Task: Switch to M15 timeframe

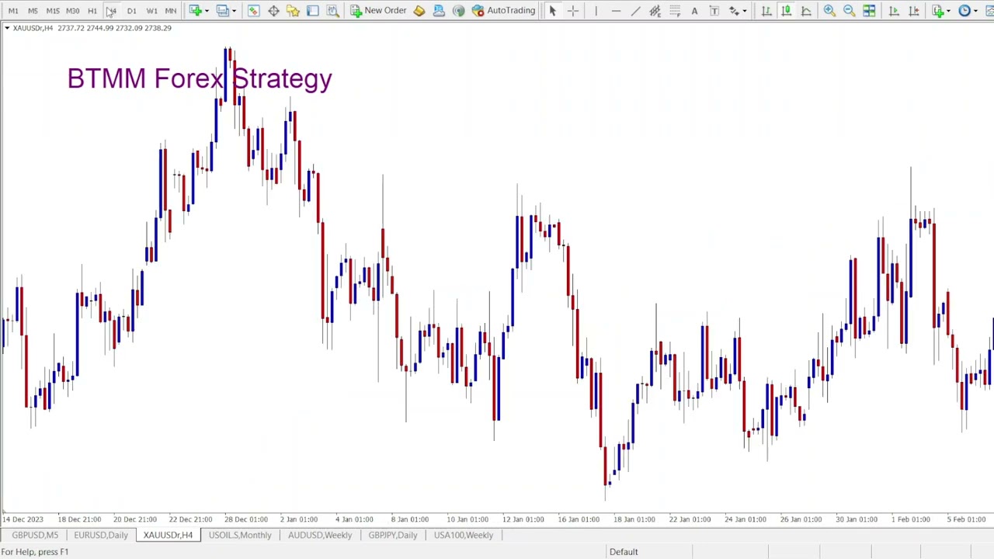Action: [53, 11]
